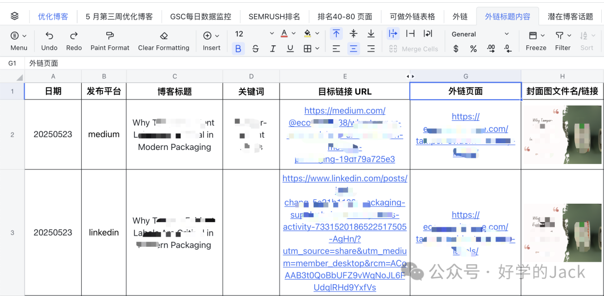Open the 外链页面 link in row 3

466,233
